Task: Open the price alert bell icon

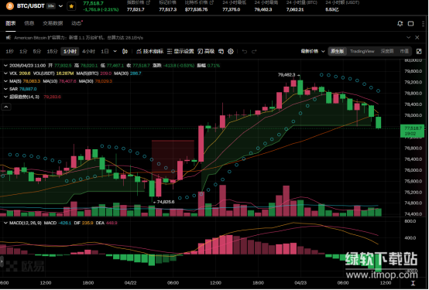Action: coord(400,23)
